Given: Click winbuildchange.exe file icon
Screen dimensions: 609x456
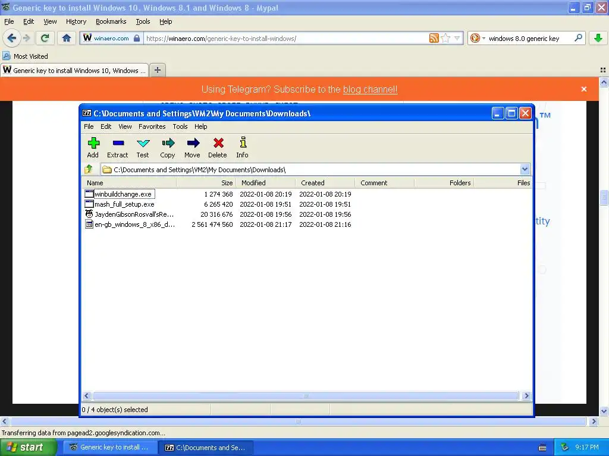Looking at the screenshot, I should coord(89,194).
